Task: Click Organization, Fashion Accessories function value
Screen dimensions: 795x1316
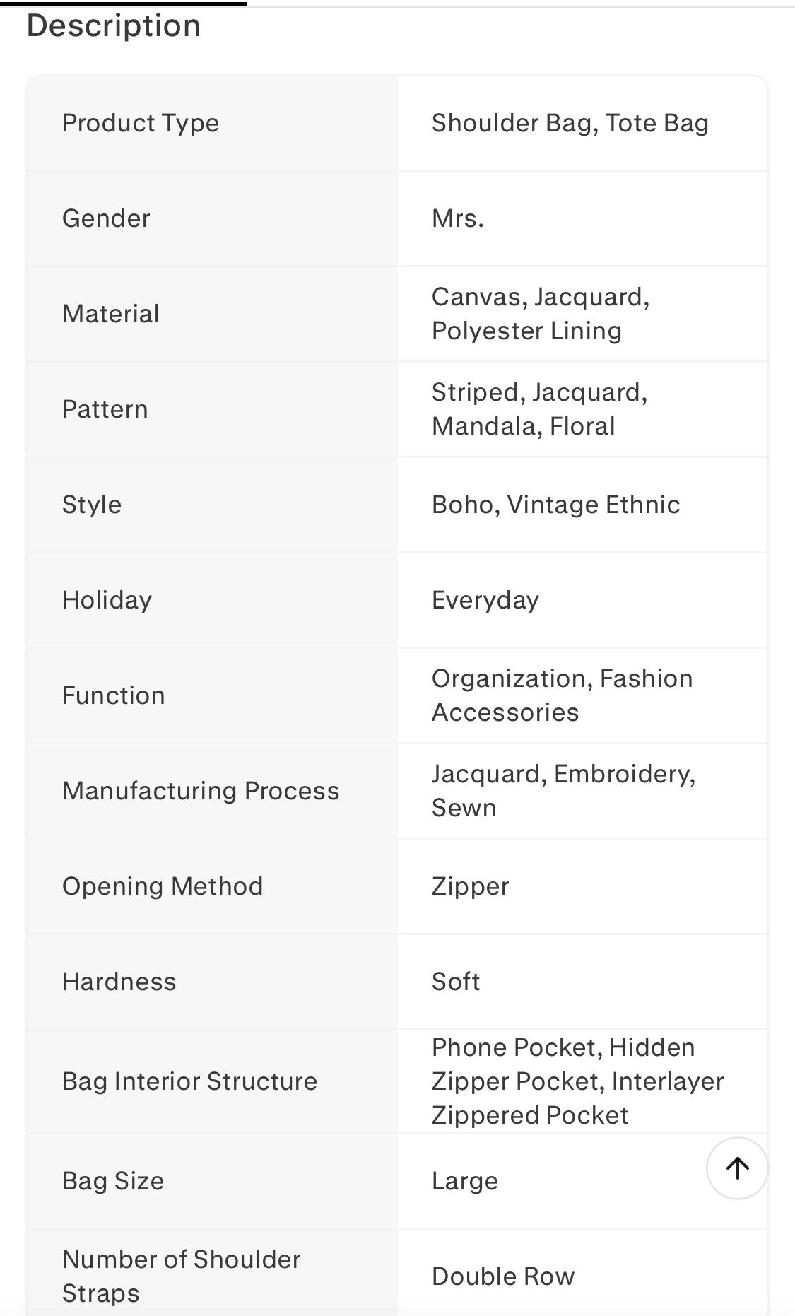Action: pyautogui.click(x=563, y=695)
